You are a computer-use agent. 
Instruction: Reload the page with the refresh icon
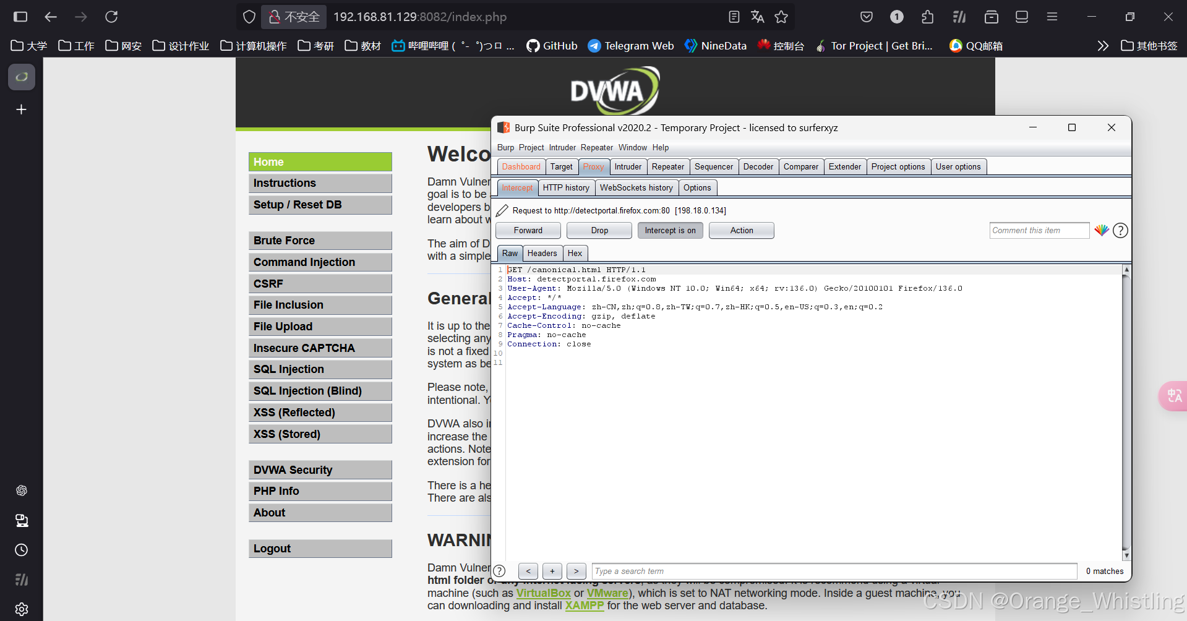pyautogui.click(x=111, y=17)
